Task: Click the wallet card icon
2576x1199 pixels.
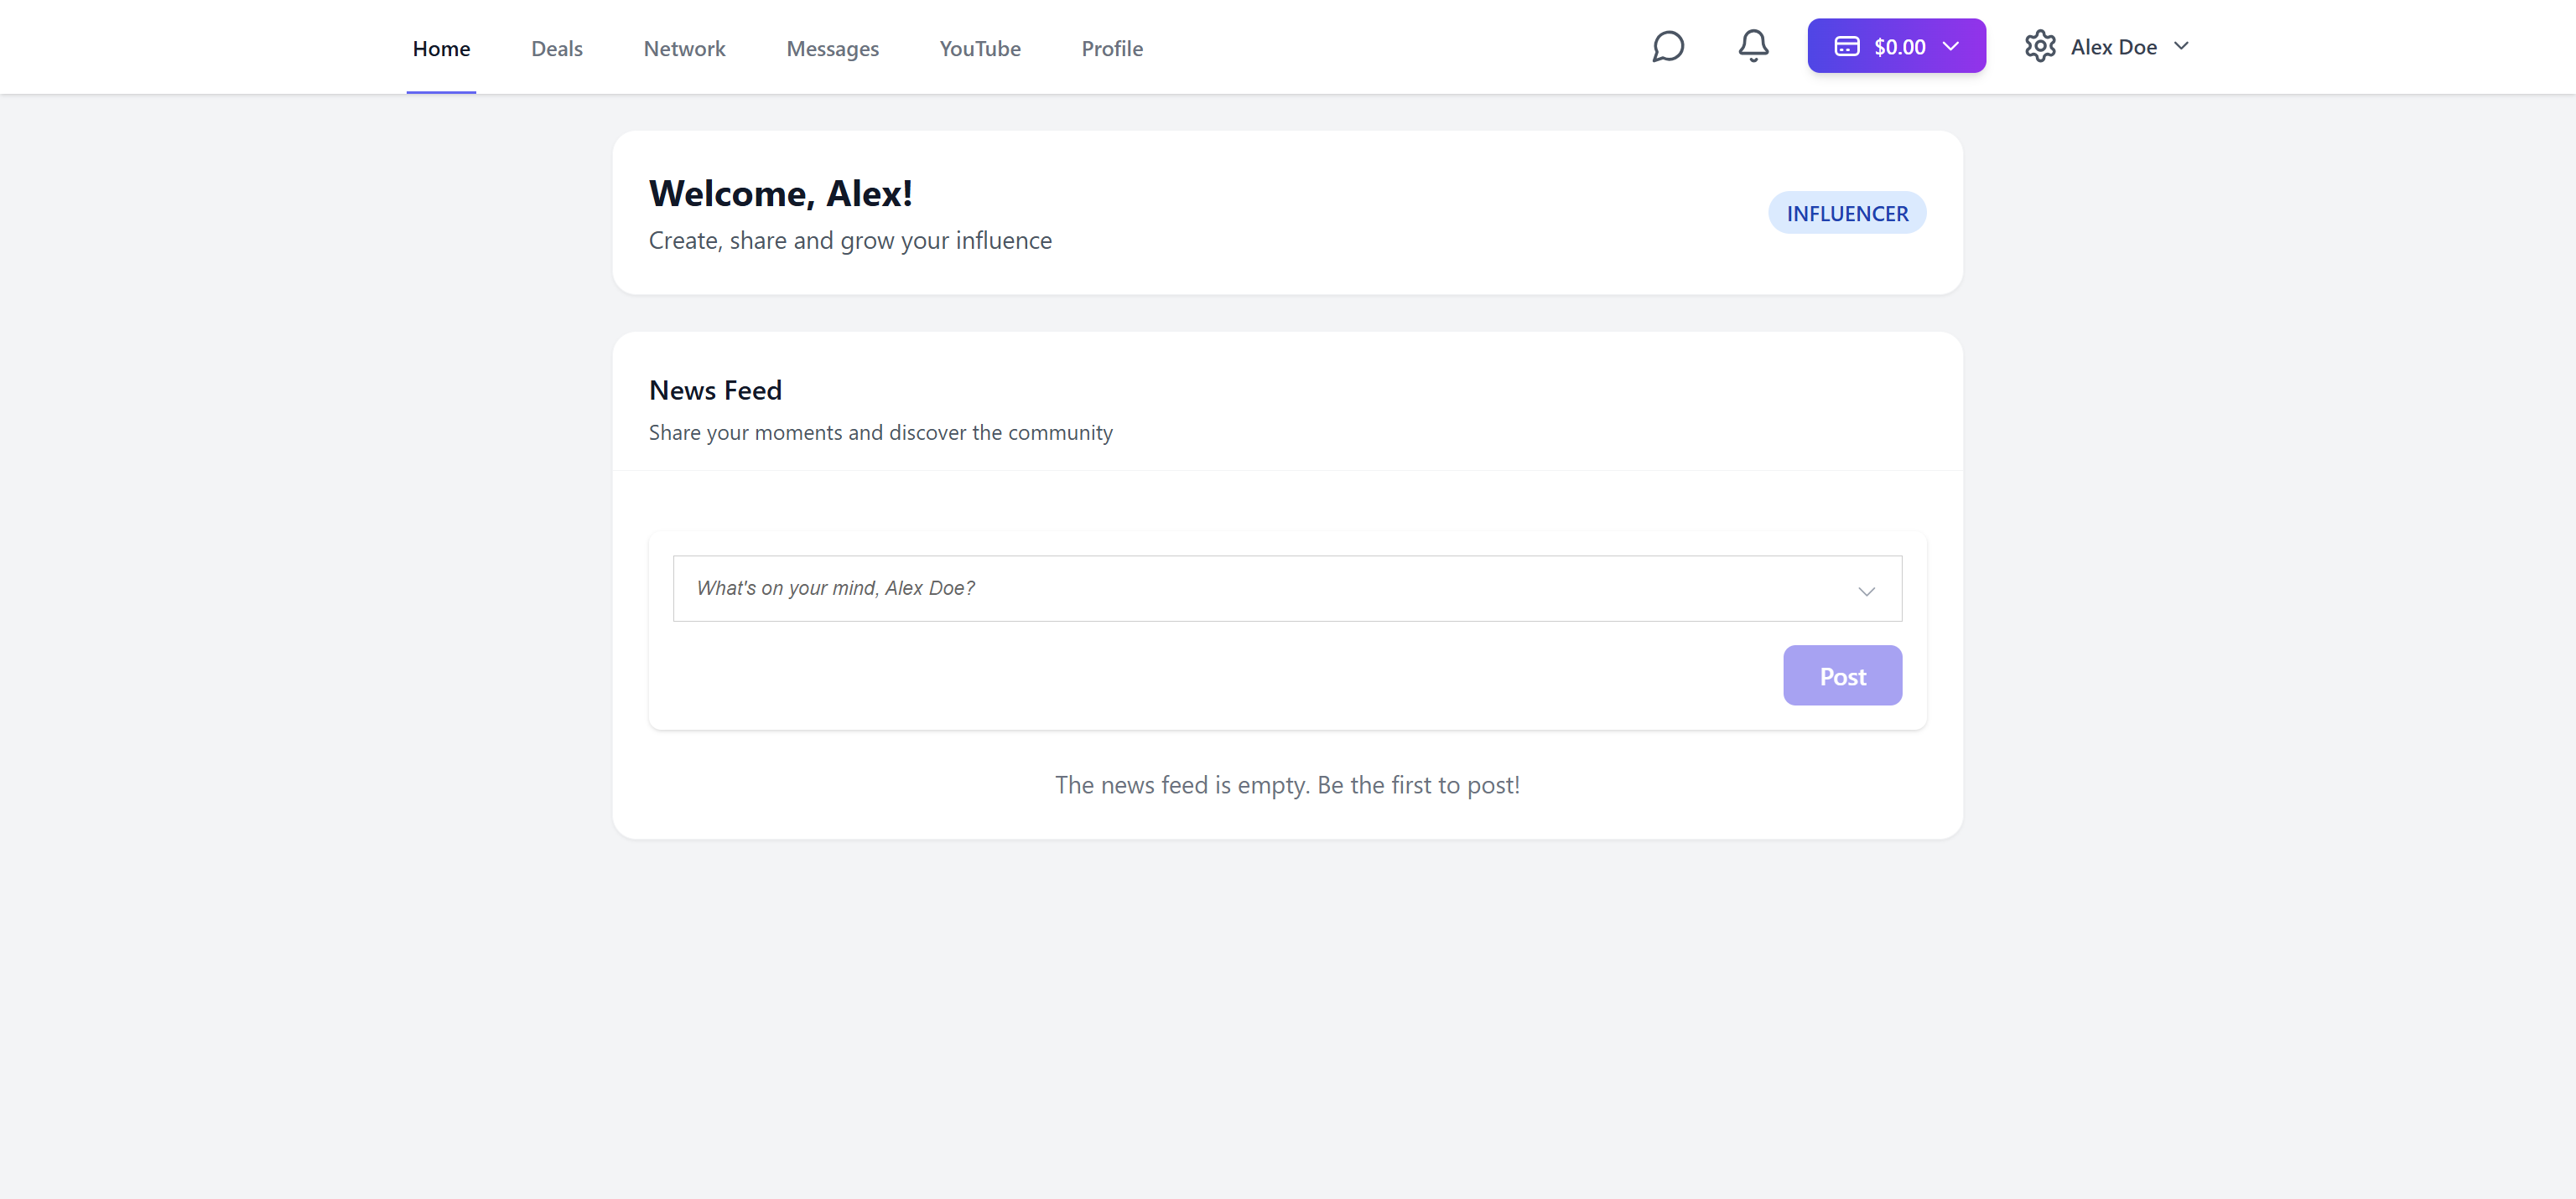Action: [1847, 46]
